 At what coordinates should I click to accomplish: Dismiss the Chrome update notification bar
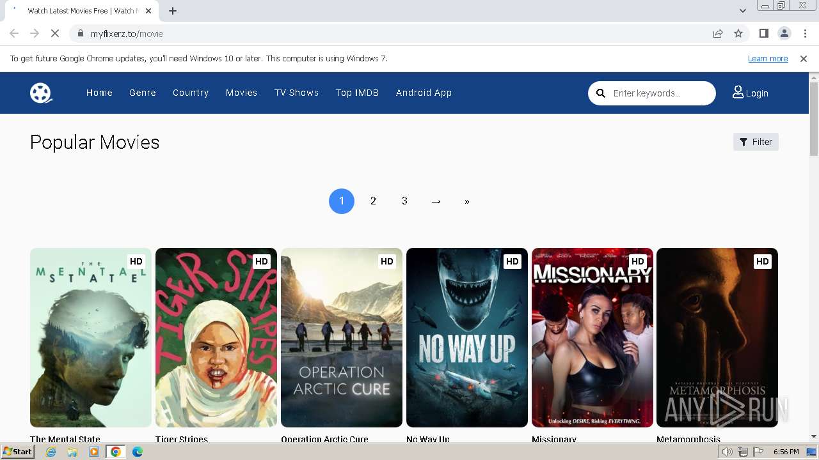click(x=804, y=58)
